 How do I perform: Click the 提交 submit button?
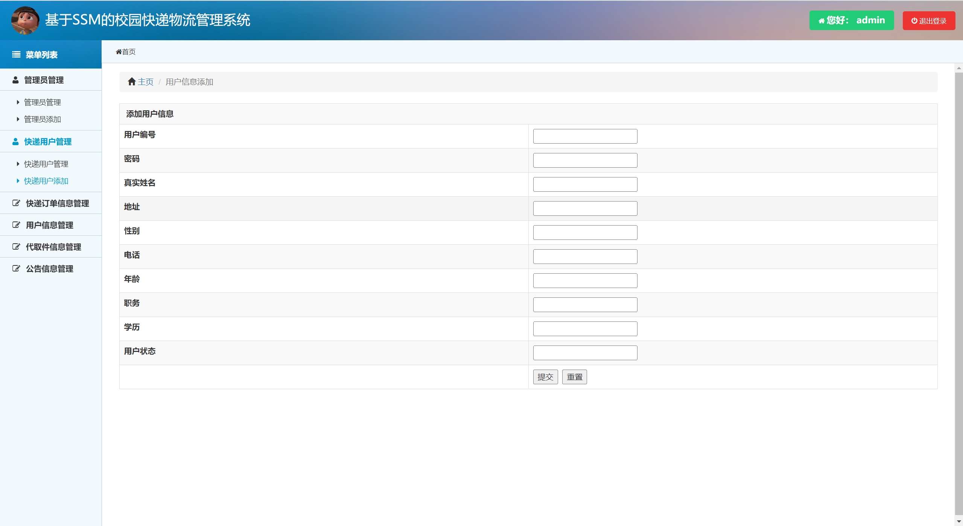click(545, 377)
